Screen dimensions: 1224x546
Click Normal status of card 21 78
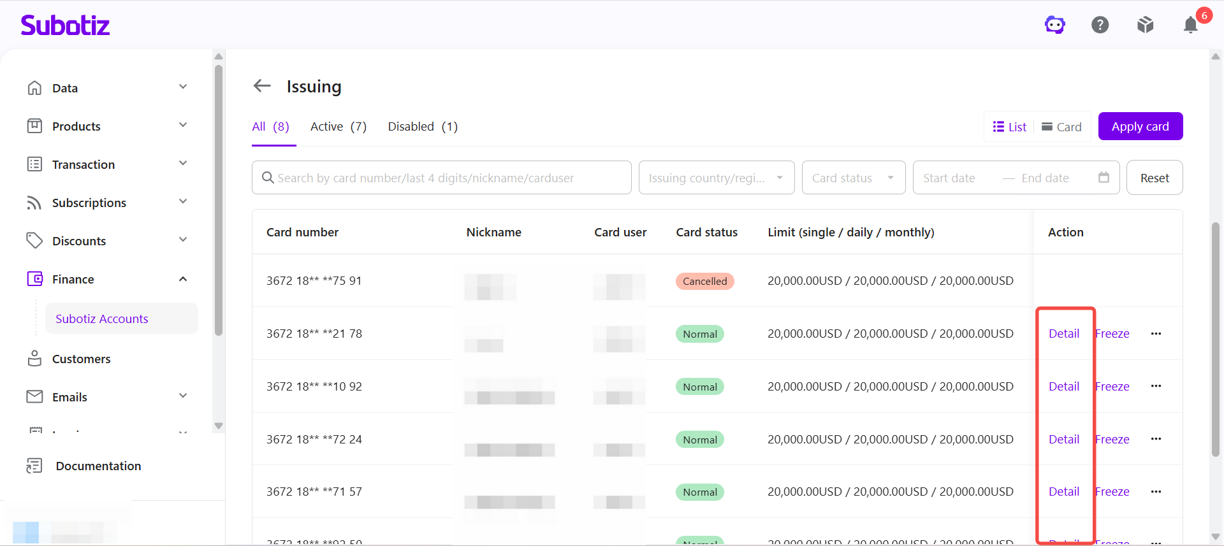(x=700, y=334)
